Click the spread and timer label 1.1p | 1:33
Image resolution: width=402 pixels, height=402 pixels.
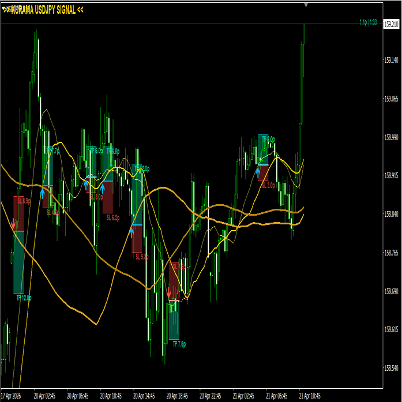[x=368, y=22]
